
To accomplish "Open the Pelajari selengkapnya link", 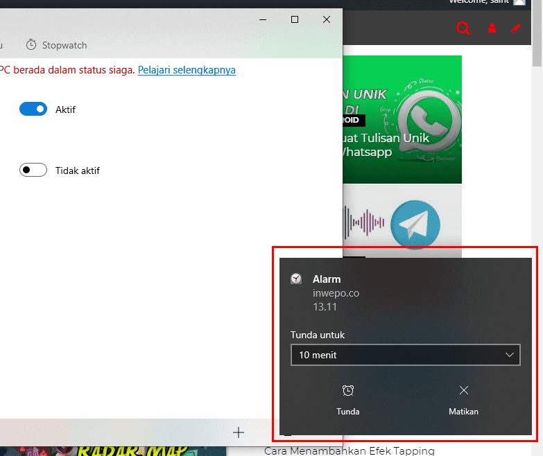I will [187, 70].
